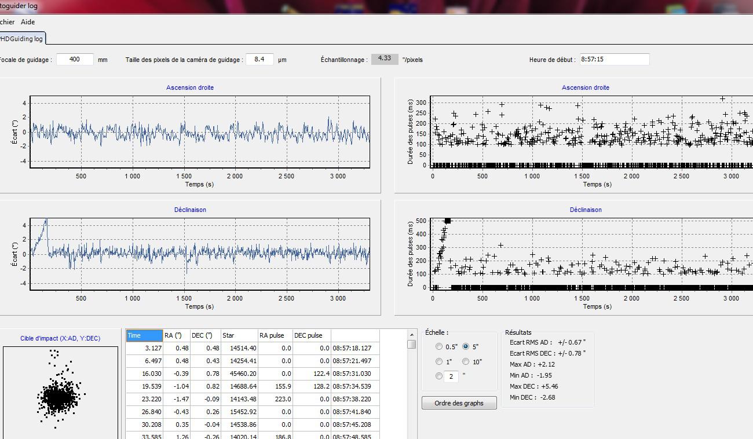The width and height of the screenshot is (753, 439).
Task: Click the Ascension droite deviation line graph
Action: [200, 132]
